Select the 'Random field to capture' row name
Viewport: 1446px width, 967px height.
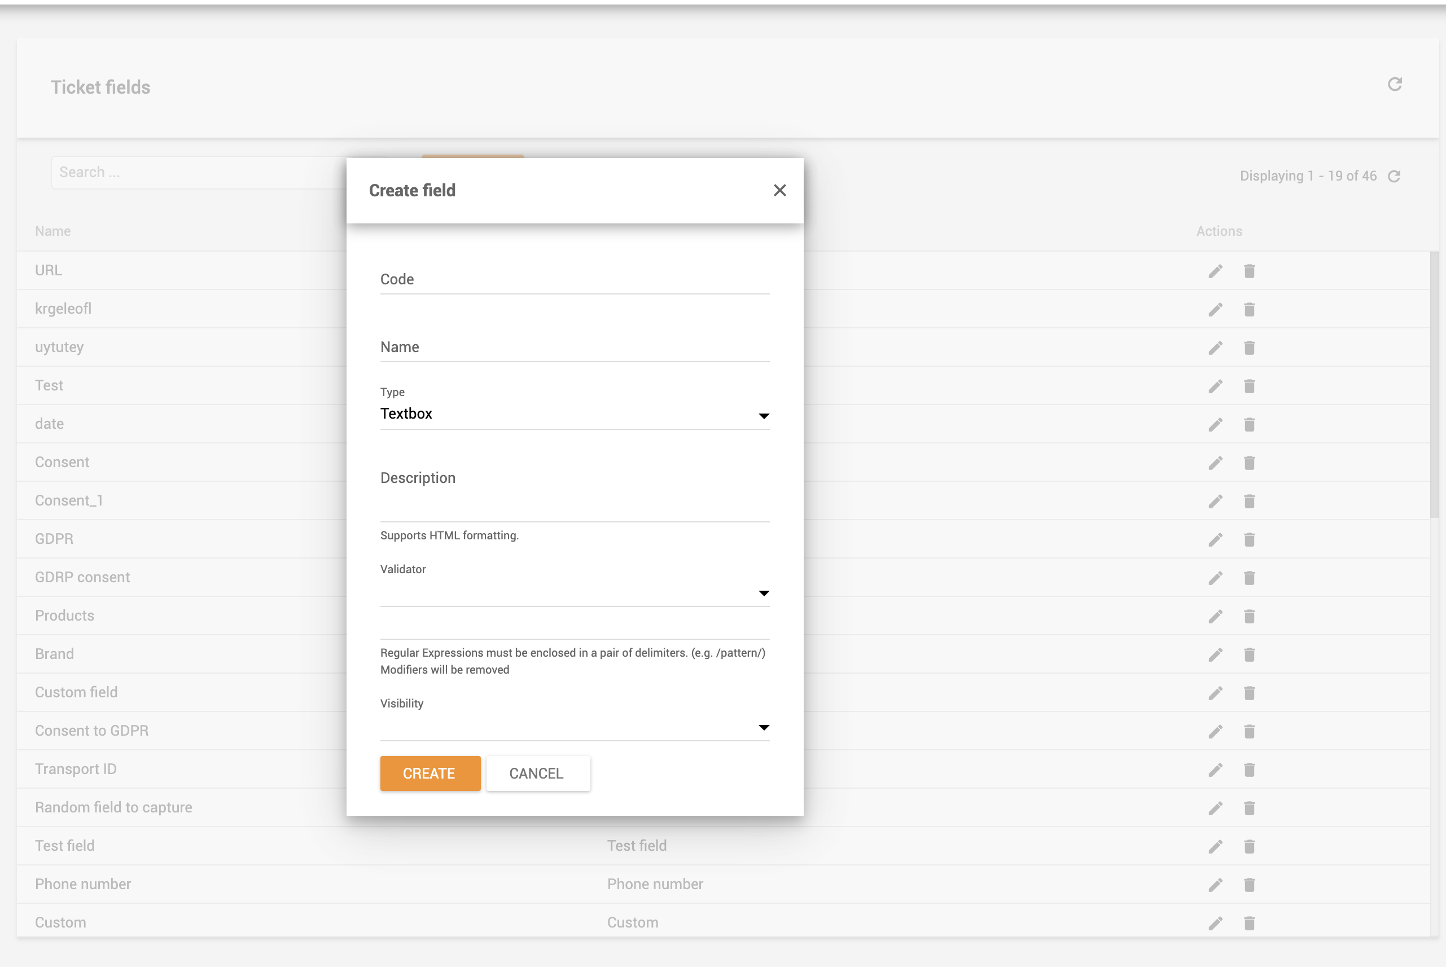pos(113,807)
